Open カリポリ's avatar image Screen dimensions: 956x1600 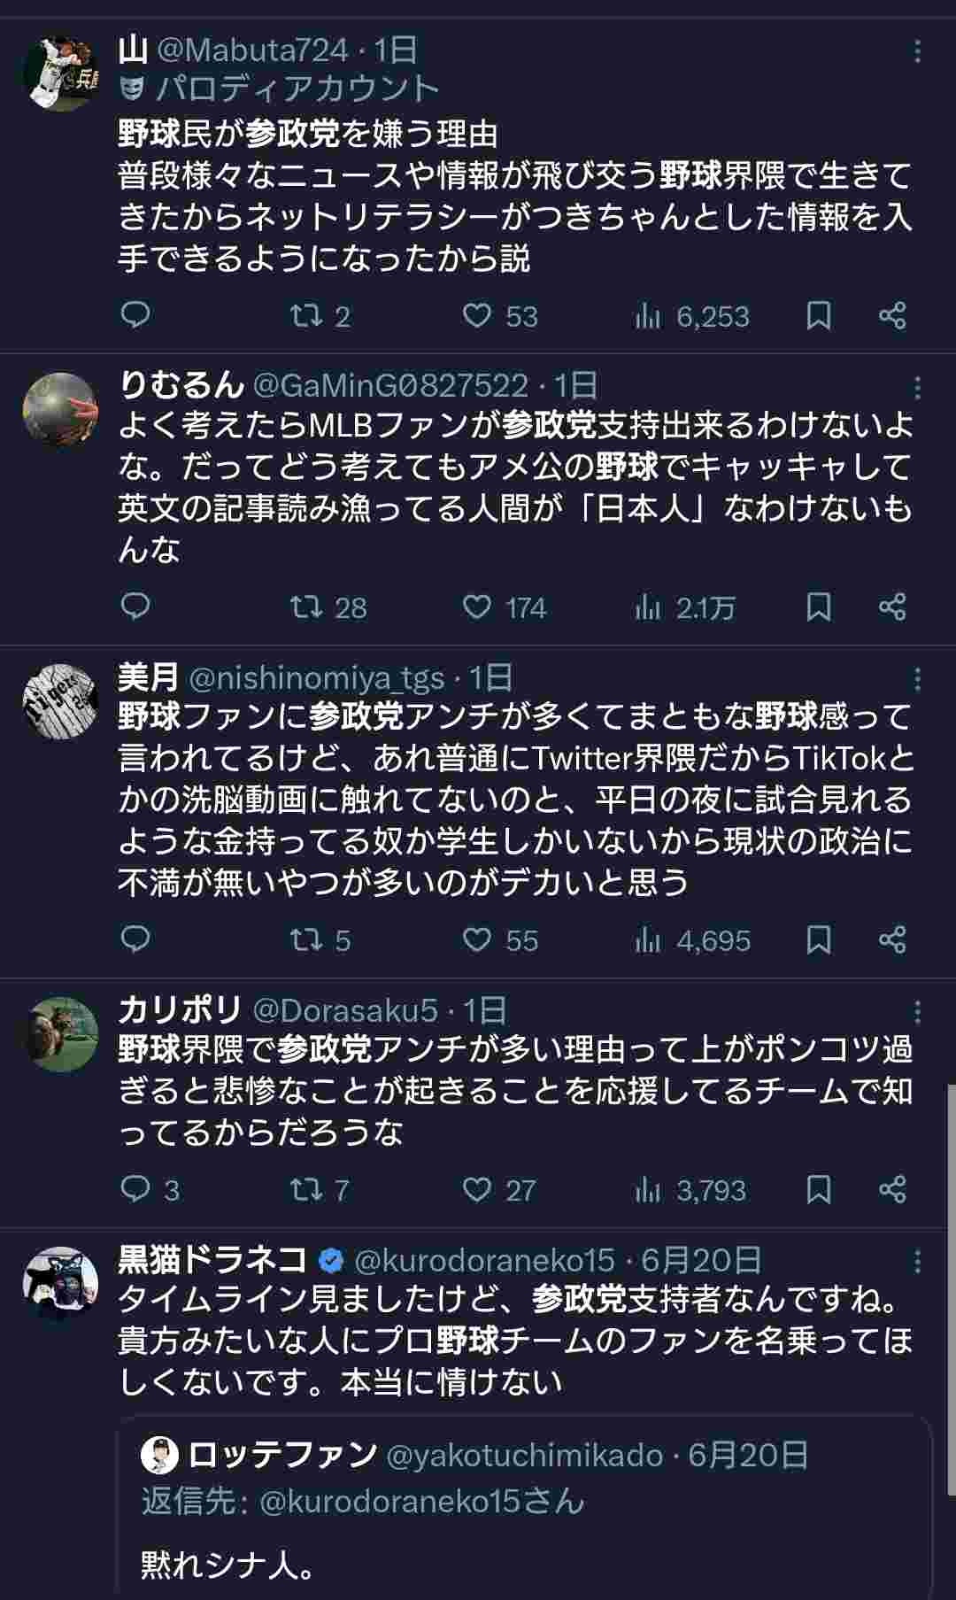click(x=60, y=1033)
